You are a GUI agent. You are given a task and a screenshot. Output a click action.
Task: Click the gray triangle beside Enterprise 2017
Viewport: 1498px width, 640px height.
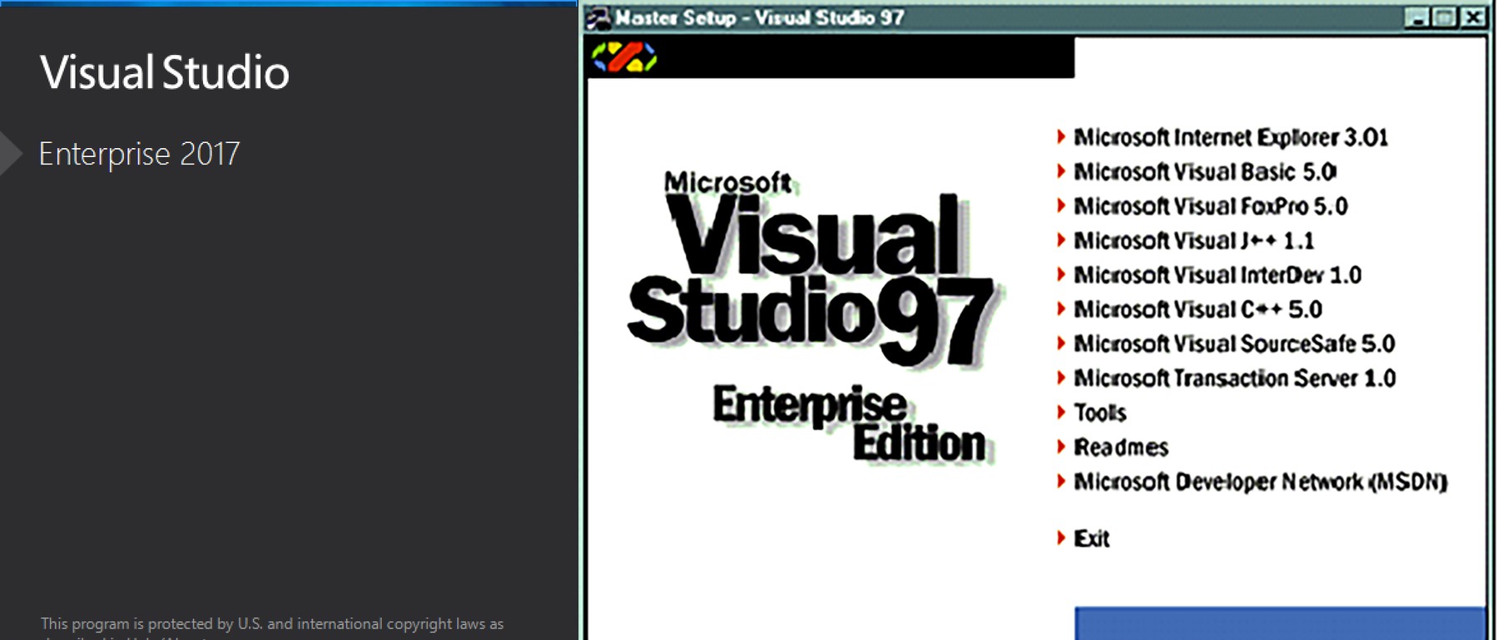click(11, 153)
